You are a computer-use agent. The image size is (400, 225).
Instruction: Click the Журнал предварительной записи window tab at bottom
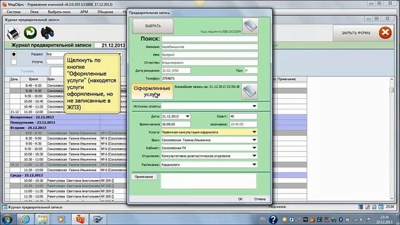click(x=32, y=207)
